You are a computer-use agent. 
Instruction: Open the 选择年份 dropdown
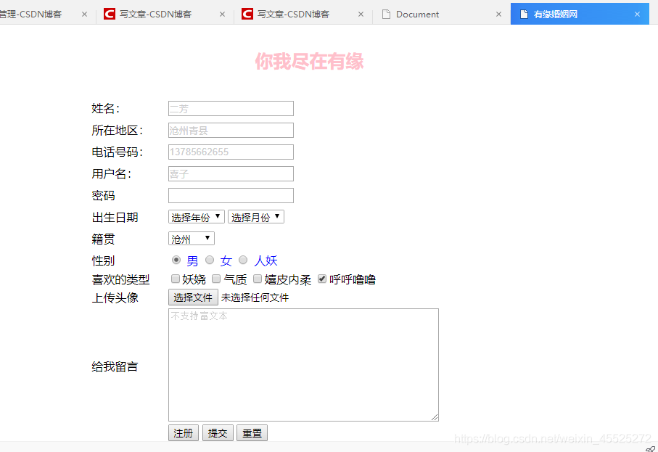195,216
